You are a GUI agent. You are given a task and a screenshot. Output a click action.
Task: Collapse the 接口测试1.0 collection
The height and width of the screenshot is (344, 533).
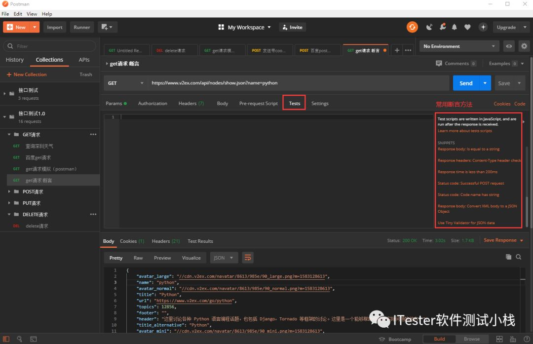4,116
